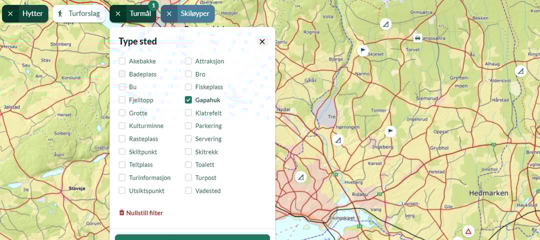This screenshot has height=240, width=540.
Task: Close the Type sted panel
Action: pos(262,41)
